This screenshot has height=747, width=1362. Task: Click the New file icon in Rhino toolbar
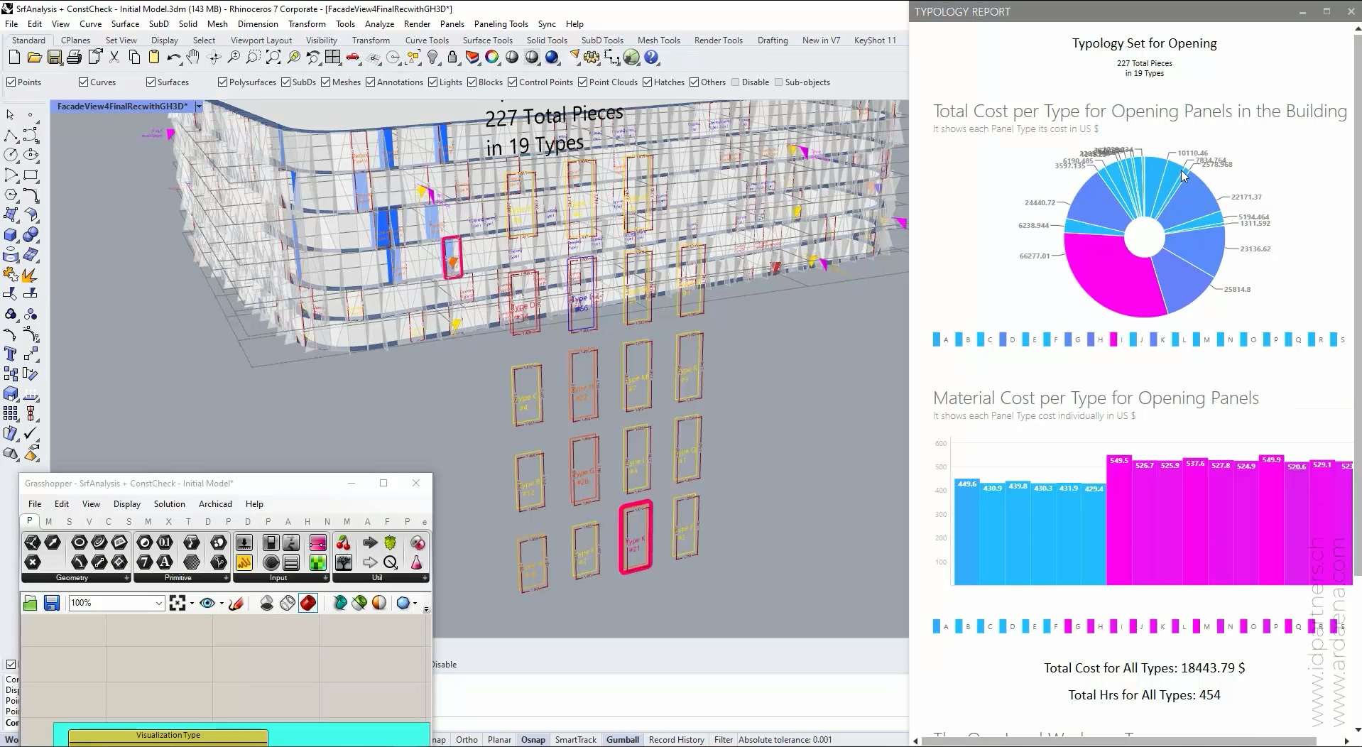14,58
